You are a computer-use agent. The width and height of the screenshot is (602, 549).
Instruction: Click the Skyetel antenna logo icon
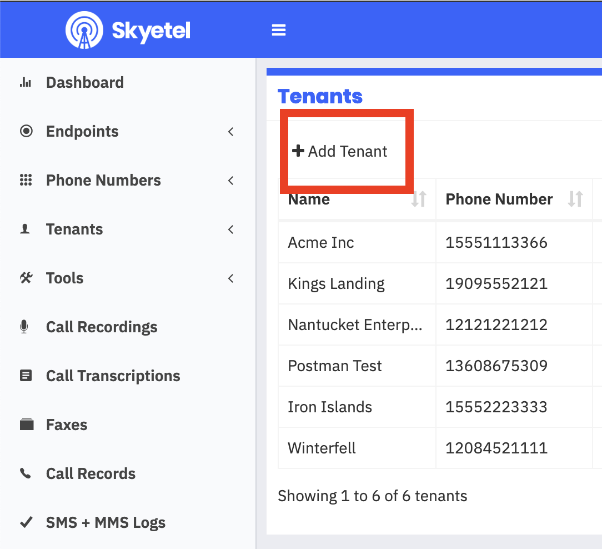tap(84, 30)
